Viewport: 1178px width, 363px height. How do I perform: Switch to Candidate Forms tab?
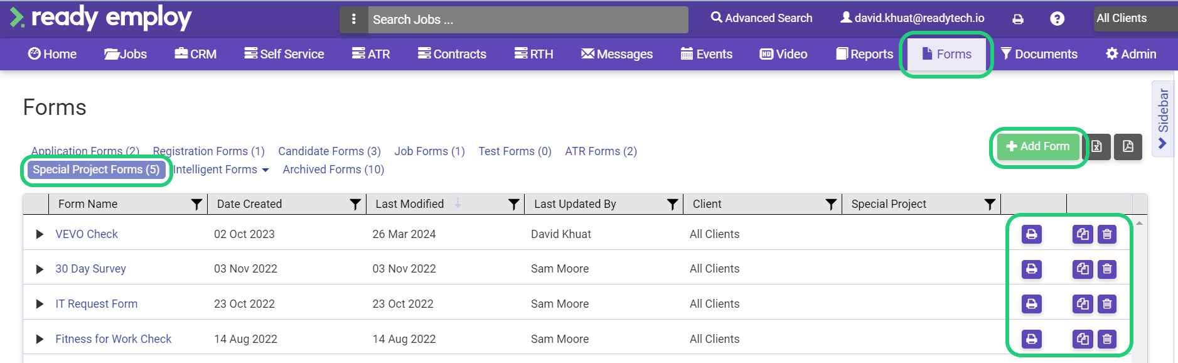click(x=329, y=151)
